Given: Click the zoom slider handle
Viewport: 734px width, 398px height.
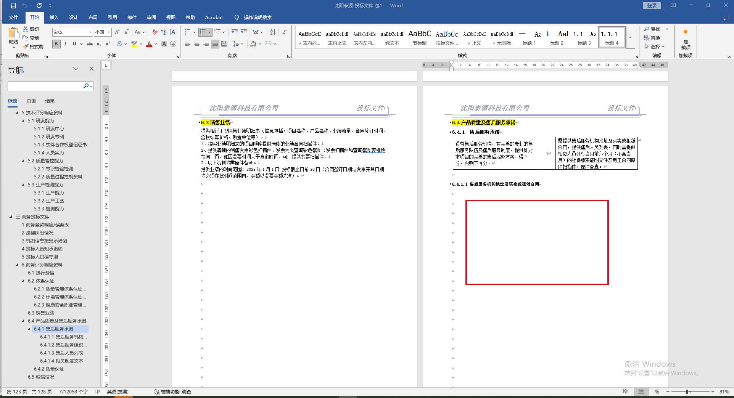Looking at the screenshot, I should point(687,392).
